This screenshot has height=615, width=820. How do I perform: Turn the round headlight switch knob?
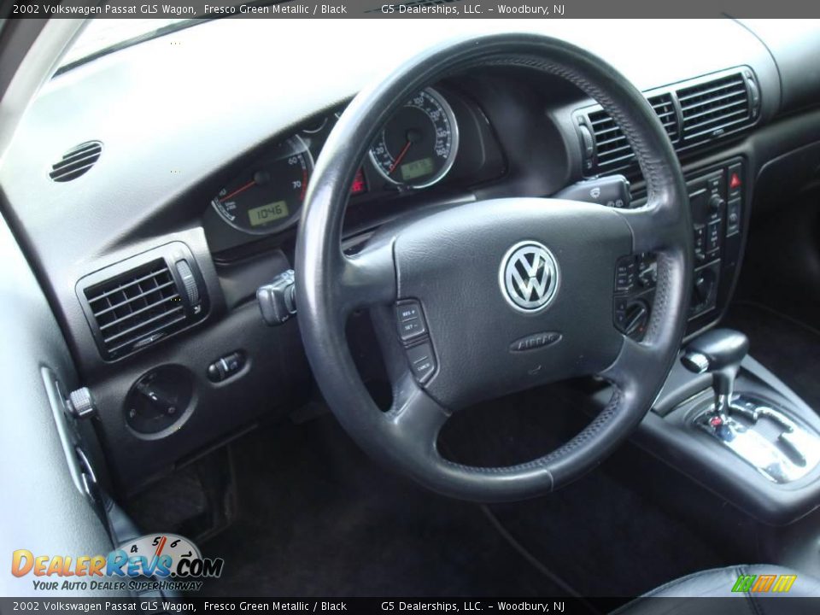pos(160,400)
